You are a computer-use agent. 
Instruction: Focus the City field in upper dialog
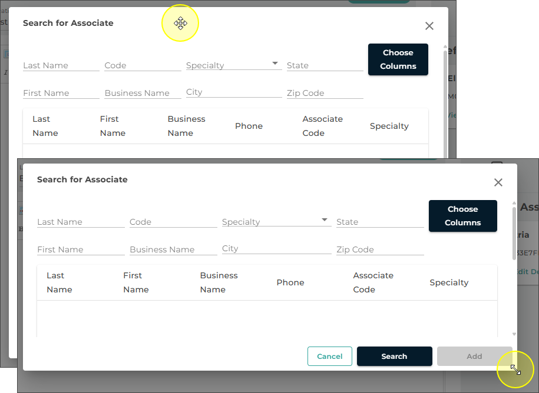tap(234, 92)
